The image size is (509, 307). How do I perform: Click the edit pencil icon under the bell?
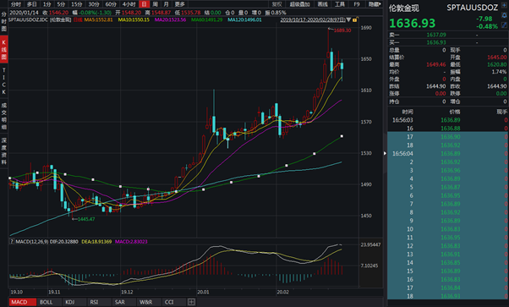coord(505,25)
